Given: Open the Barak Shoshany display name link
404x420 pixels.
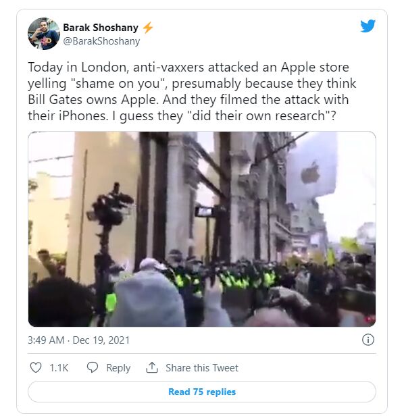Looking at the screenshot, I should pyautogui.click(x=101, y=27).
